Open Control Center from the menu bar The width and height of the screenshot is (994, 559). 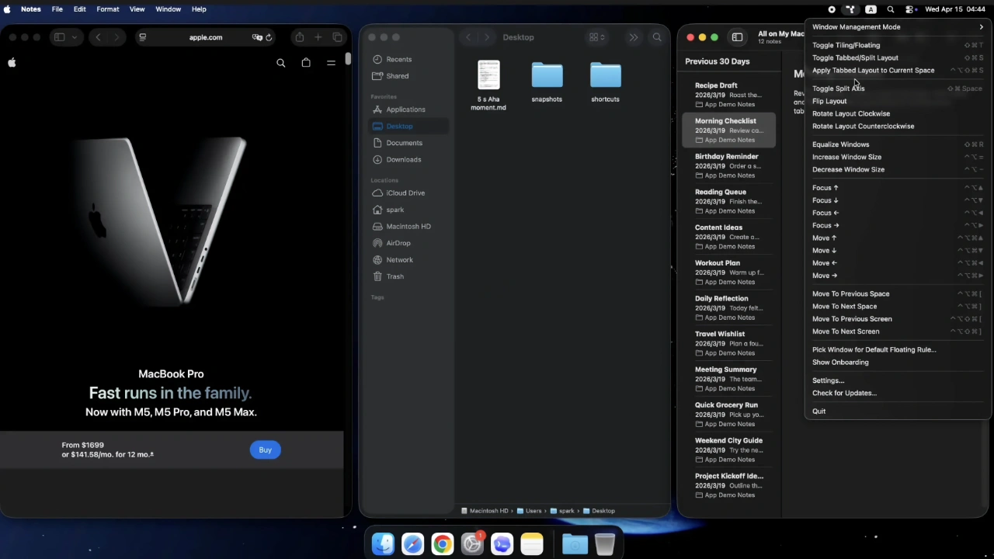[x=910, y=9]
